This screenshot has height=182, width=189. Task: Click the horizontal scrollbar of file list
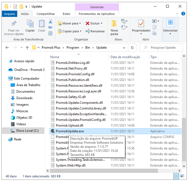coord(104,171)
